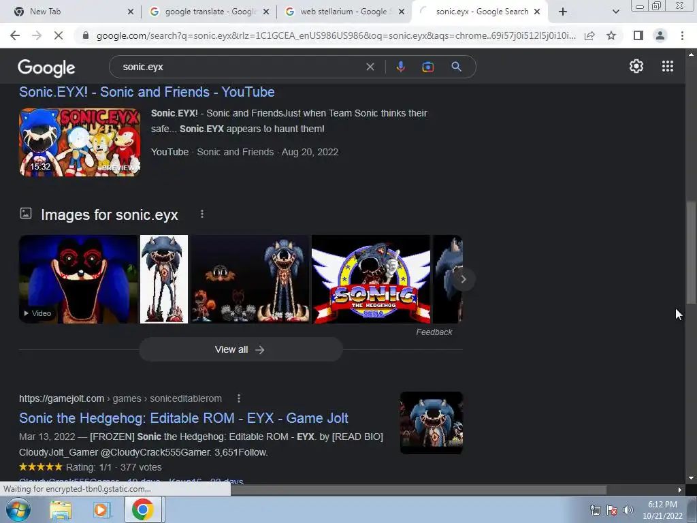Open the taskbar clock and date
697x523 pixels.
tap(662, 510)
